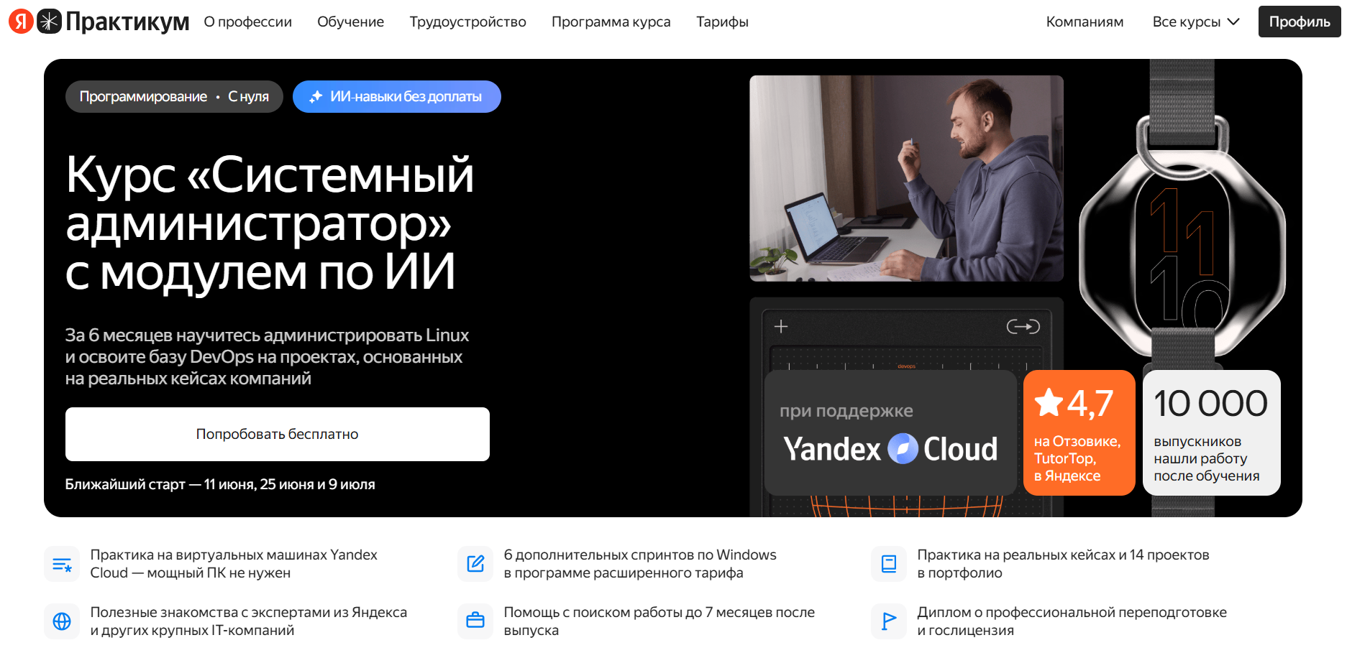Click the blue Yandex Cloud logo icon
Viewport: 1347px width, 653px height.
[x=903, y=449]
